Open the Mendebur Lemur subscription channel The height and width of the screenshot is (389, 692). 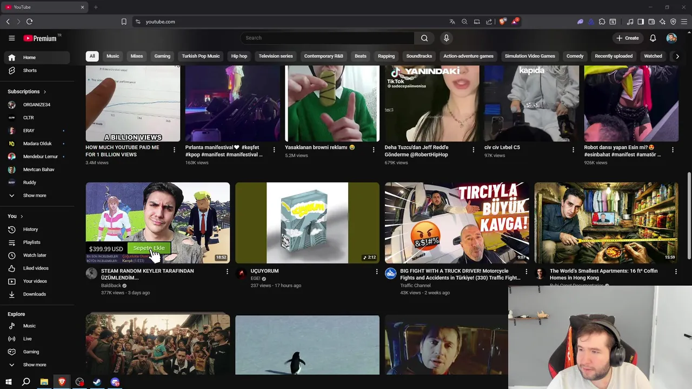(37, 157)
